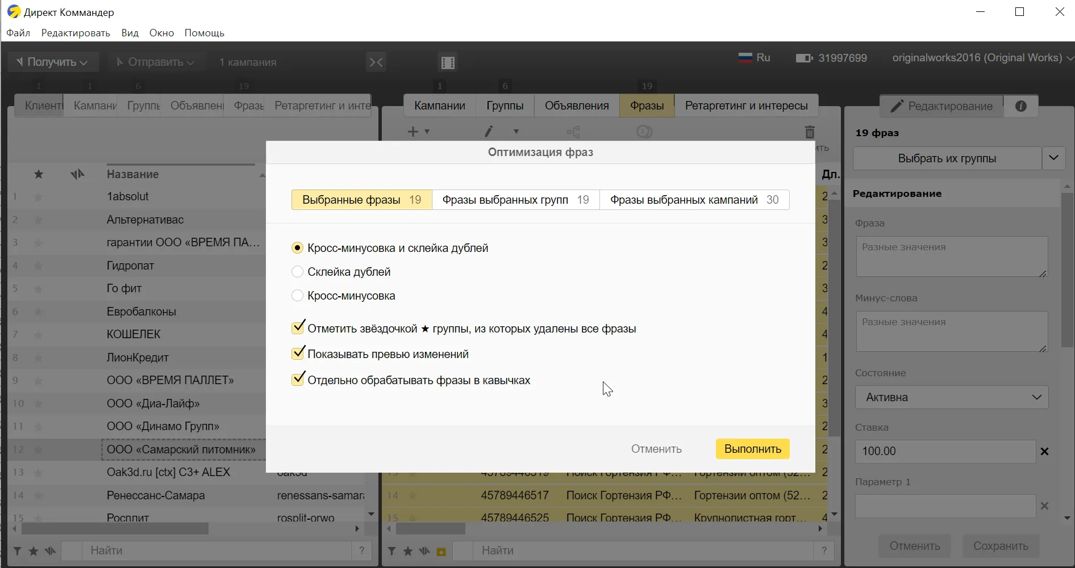
Task: Clear the Ставка value with X icon
Action: pyautogui.click(x=1044, y=452)
